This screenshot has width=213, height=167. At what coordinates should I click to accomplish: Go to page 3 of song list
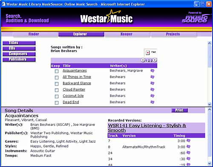pyautogui.click(x=152, y=60)
